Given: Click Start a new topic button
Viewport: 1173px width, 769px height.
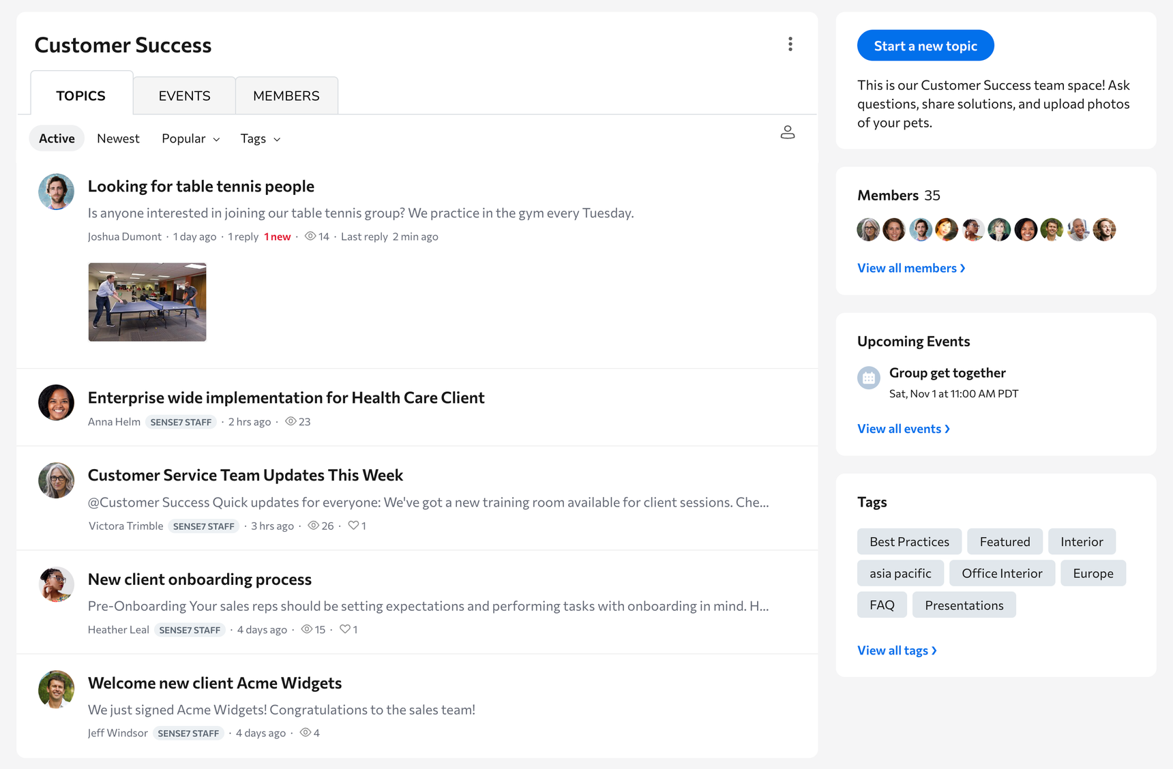Looking at the screenshot, I should (x=925, y=46).
